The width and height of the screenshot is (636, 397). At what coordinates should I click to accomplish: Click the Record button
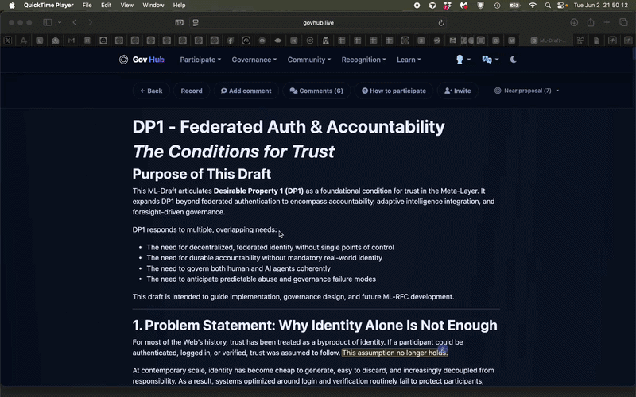click(192, 91)
